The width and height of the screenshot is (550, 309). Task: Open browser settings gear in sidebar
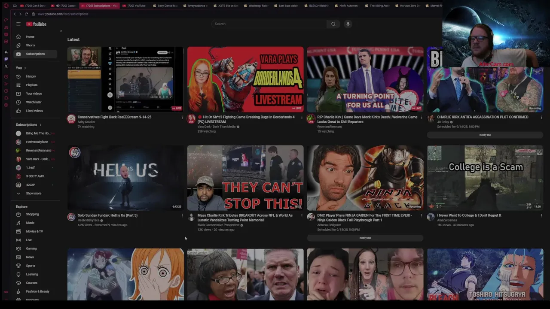(x=6, y=105)
